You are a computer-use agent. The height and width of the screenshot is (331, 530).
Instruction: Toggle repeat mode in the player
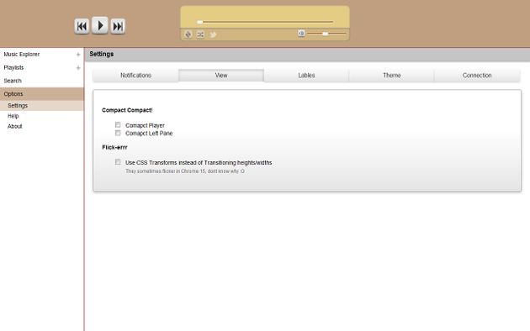pos(188,34)
